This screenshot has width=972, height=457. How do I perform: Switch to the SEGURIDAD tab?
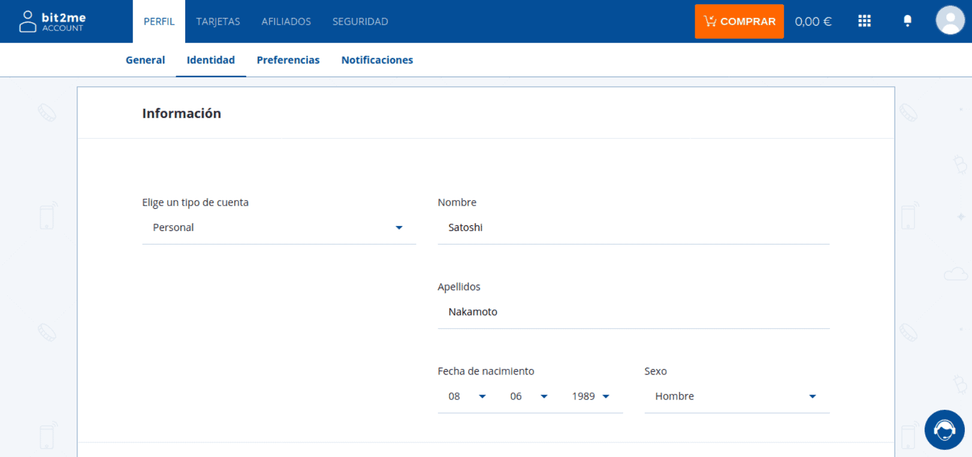coord(360,22)
